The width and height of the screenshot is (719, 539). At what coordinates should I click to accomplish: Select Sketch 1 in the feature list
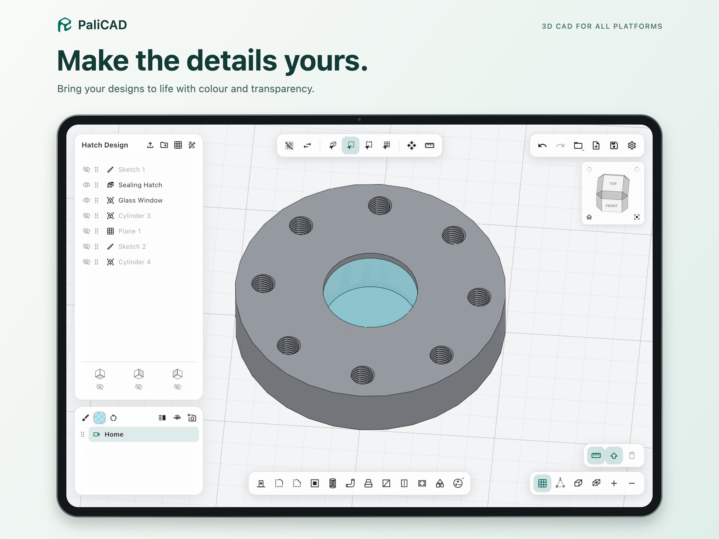[x=131, y=169]
